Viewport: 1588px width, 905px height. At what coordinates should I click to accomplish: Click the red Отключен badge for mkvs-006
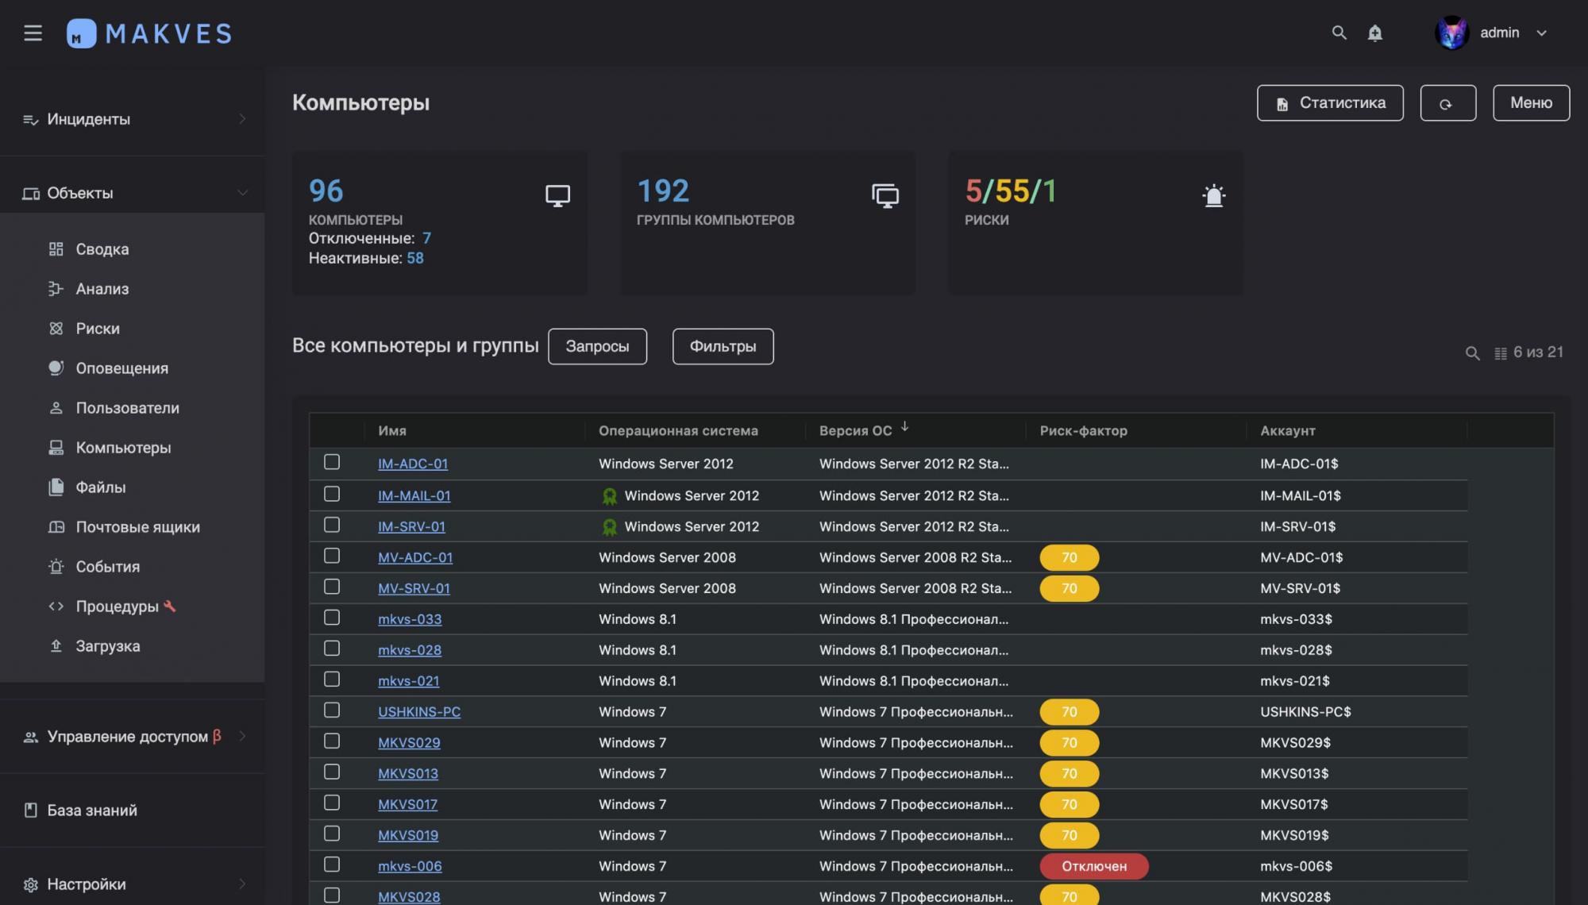tap(1093, 866)
